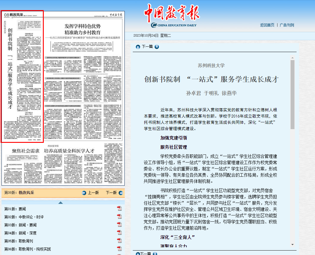
Task: Collapse the page list with the triangle arrow
Action: click(60, 203)
